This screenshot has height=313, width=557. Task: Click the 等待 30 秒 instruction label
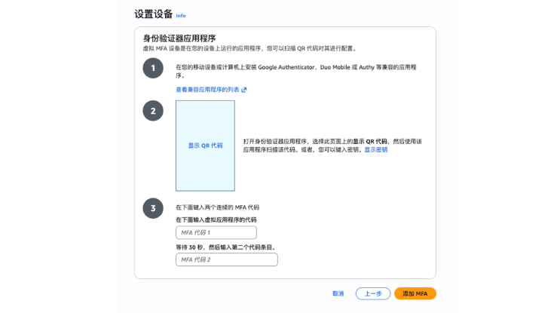(225, 247)
